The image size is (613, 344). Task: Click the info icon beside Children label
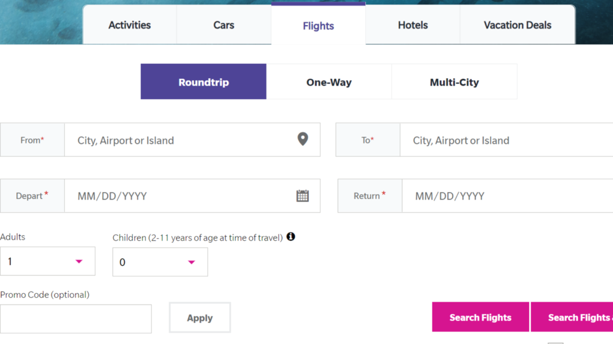(291, 236)
